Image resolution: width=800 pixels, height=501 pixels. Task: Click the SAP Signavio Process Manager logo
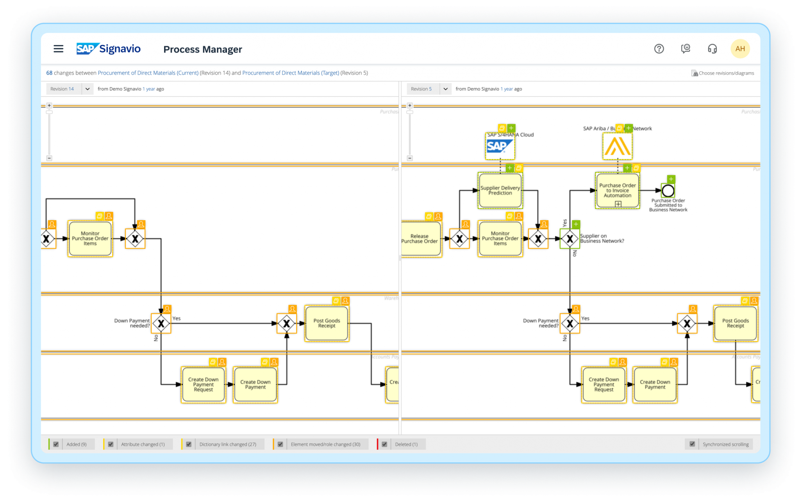tap(110, 48)
